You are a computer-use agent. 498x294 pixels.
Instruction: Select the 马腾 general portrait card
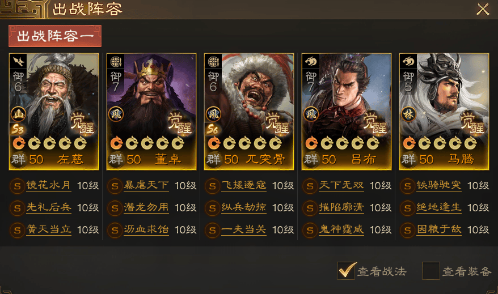pyautogui.click(x=444, y=112)
